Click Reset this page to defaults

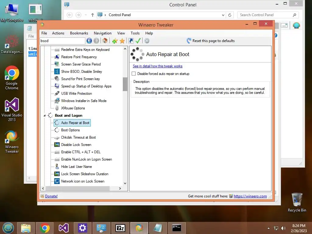click(211, 41)
